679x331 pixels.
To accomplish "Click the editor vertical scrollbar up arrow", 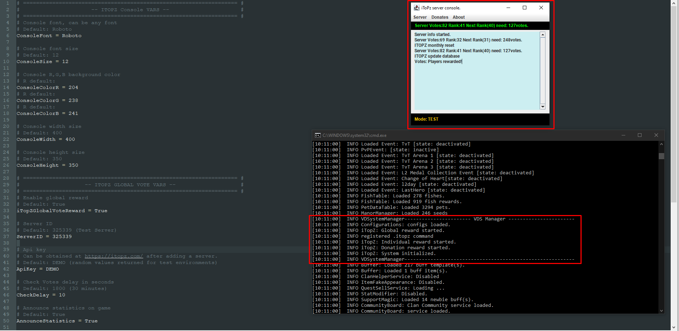I will point(674,3).
